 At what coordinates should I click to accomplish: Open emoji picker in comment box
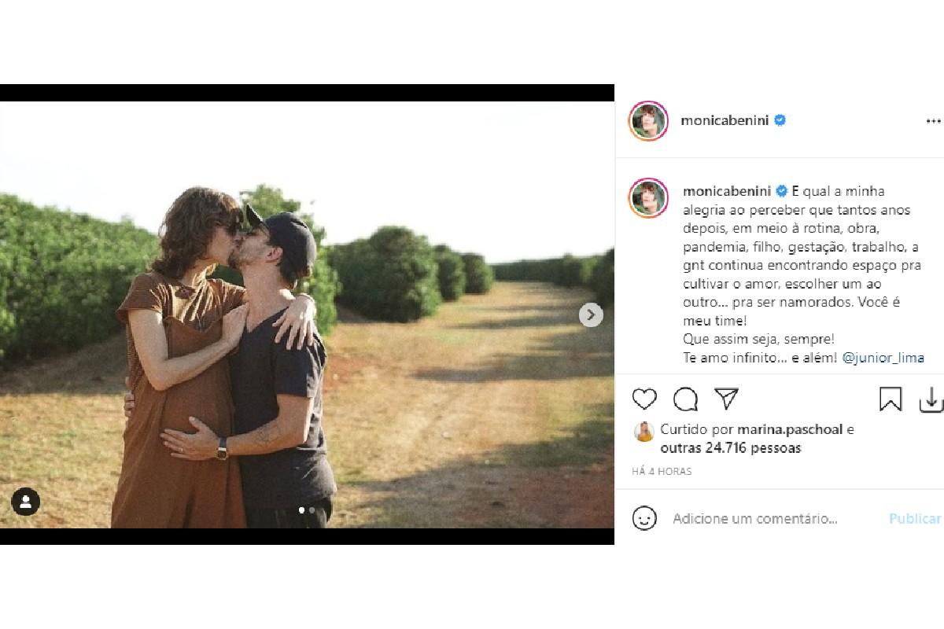644,518
